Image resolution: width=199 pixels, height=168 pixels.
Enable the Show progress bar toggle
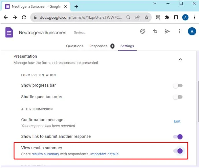178,86
